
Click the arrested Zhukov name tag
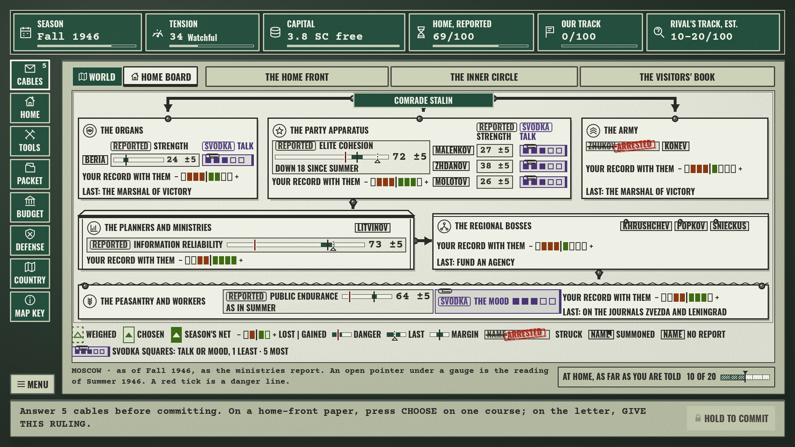tap(622, 146)
